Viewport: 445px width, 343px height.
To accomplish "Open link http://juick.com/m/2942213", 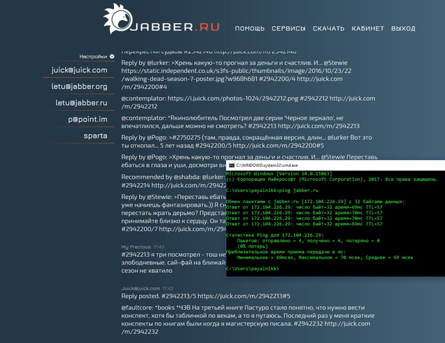I will 318,126.
